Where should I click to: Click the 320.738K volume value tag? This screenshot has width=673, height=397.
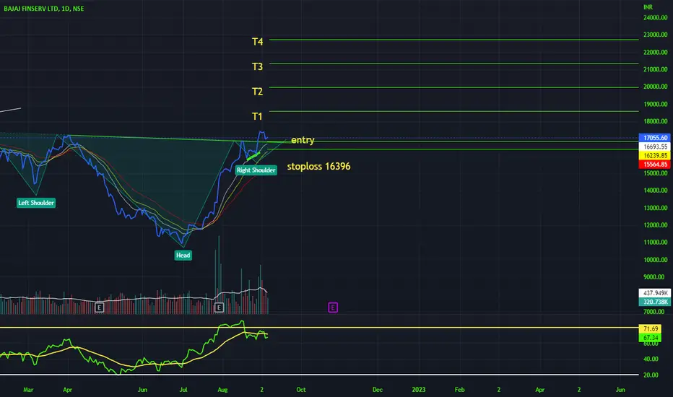click(655, 302)
